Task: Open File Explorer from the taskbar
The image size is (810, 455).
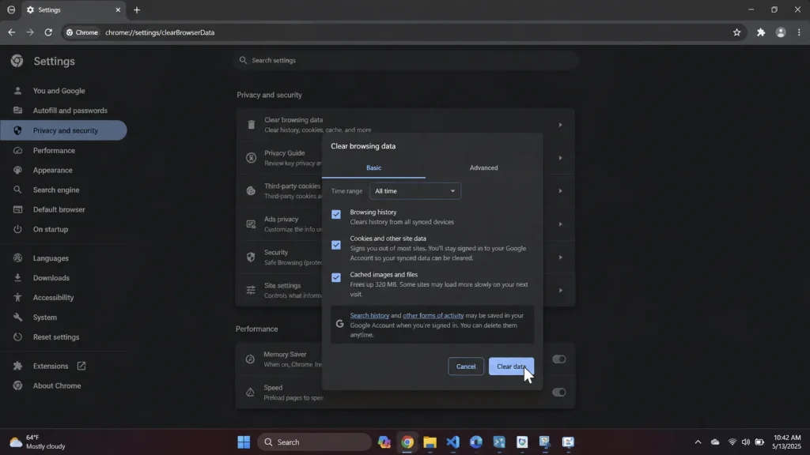Action: click(430, 442)
